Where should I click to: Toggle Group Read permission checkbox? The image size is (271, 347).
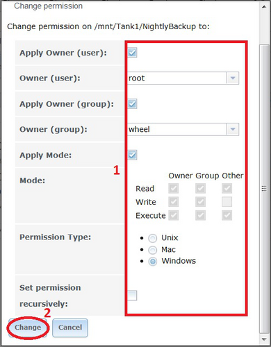(200, 188)
